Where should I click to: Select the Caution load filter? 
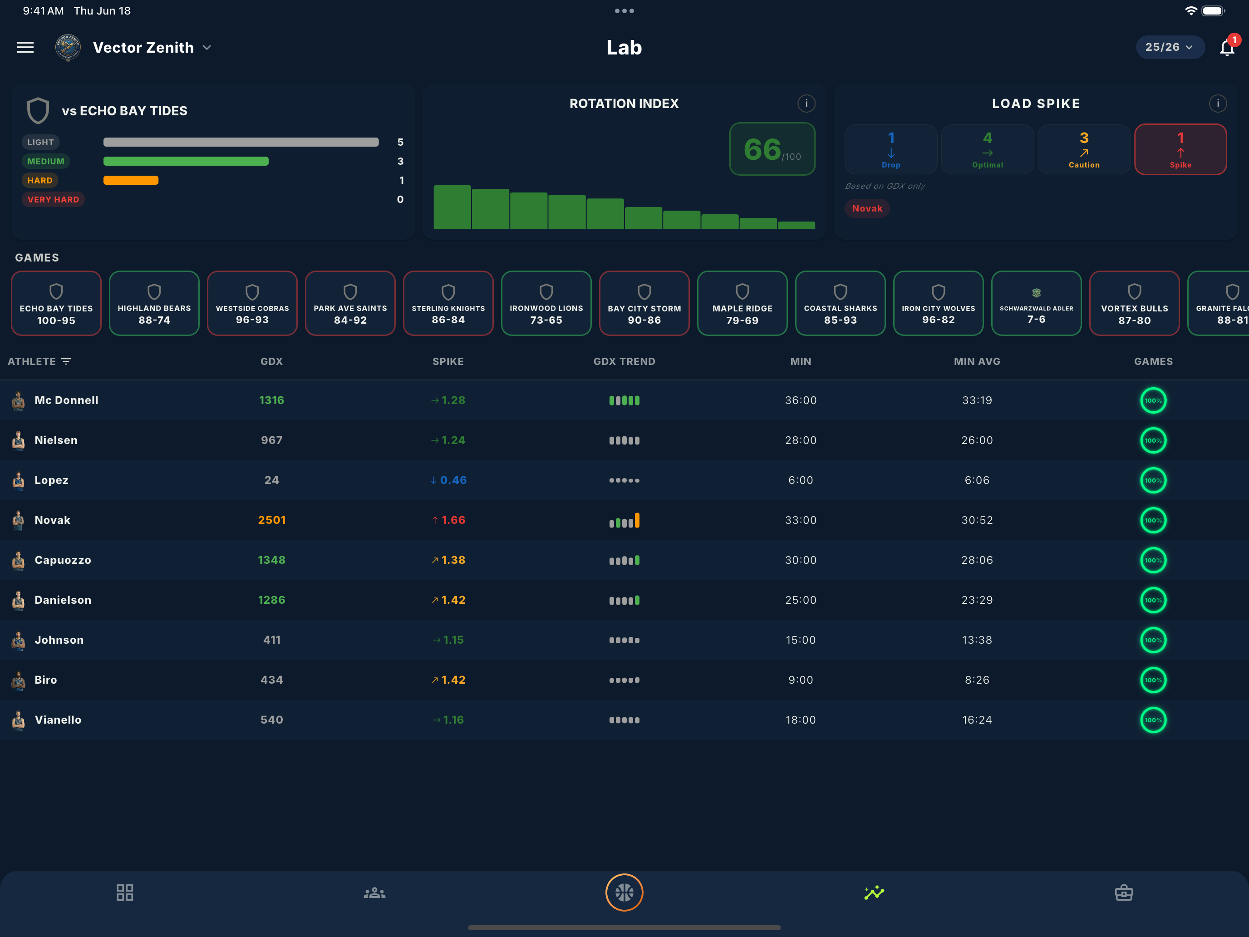coord(1084,149)
